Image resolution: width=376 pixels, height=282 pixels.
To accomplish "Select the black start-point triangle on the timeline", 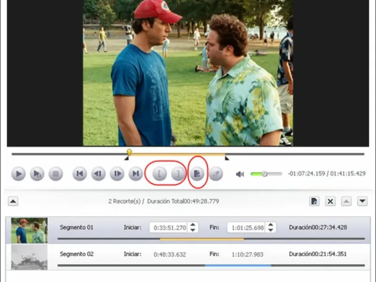I will (126, 158).
